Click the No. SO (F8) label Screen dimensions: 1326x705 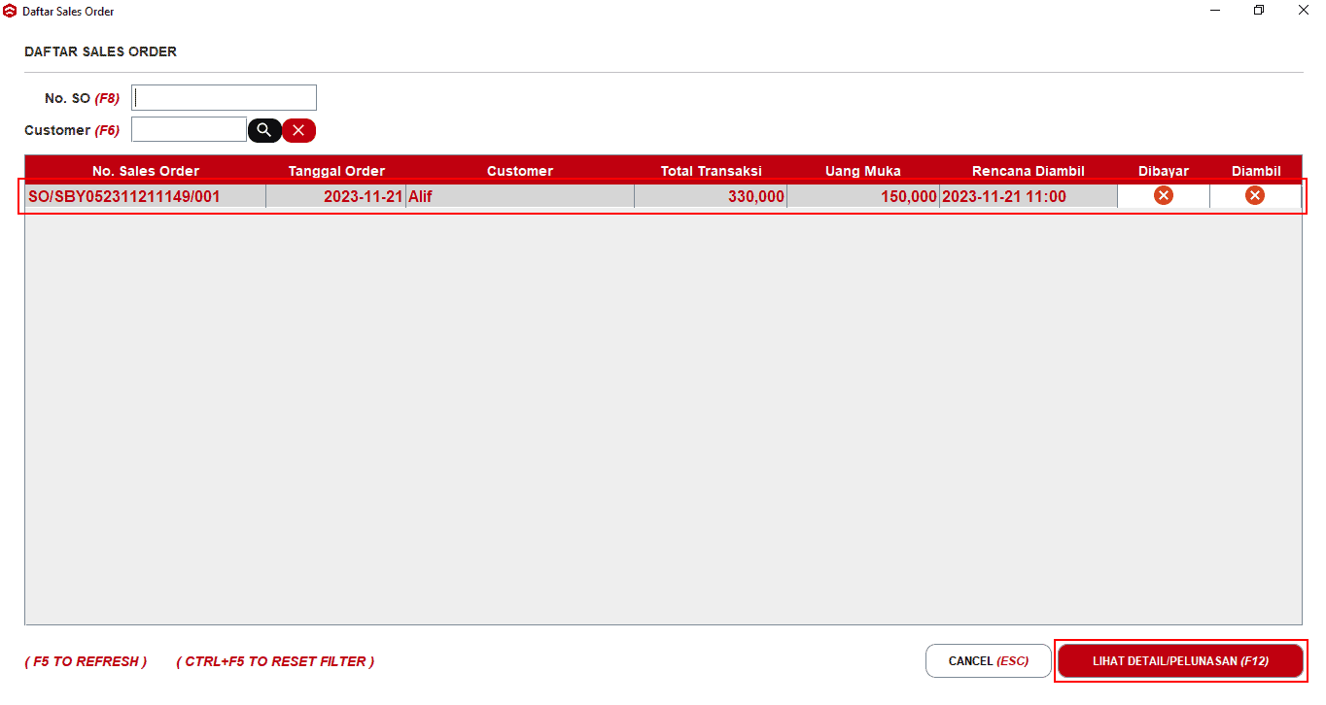click(82, 98)
